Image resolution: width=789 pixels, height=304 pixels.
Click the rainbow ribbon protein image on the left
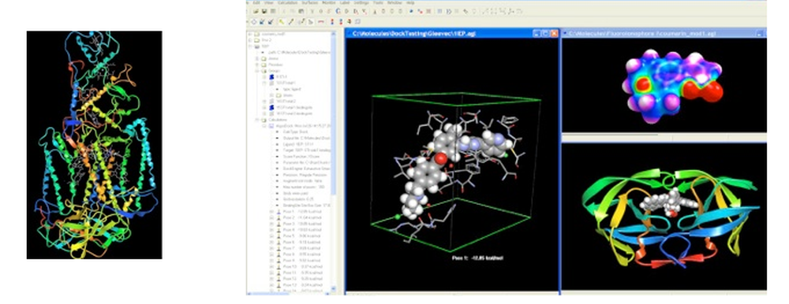pyautogui.click(x=94, y=145)
